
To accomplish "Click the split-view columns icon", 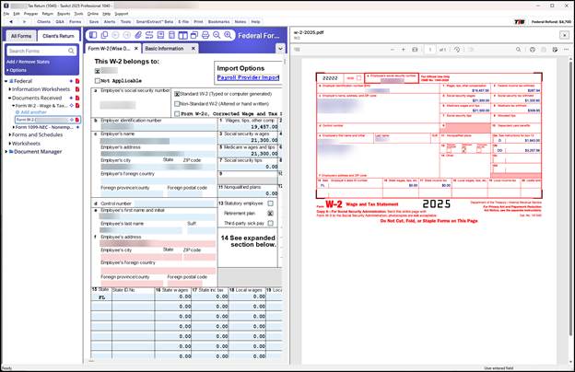I will click(183, 35).
